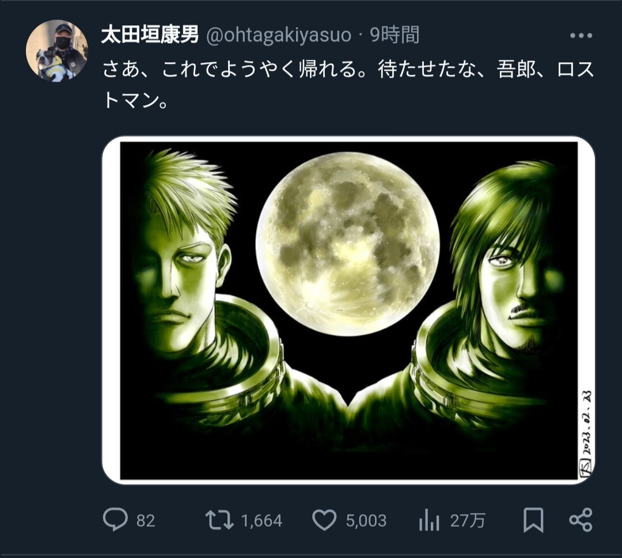Open the reply speech bubble icon
The width and height of the screenshot is (622, 558).
(115, 521)
